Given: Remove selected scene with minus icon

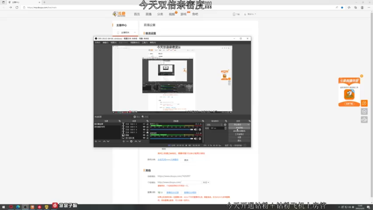Looking at the screenshot, I should (100, 141).
